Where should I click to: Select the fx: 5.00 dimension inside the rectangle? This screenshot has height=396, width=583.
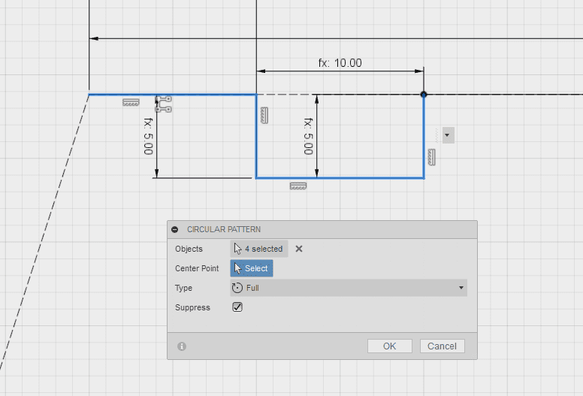[x=308, y=136]
